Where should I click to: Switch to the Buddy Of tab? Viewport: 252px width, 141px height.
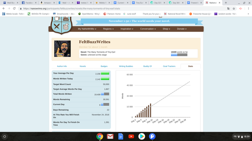[x=147, y=66]
